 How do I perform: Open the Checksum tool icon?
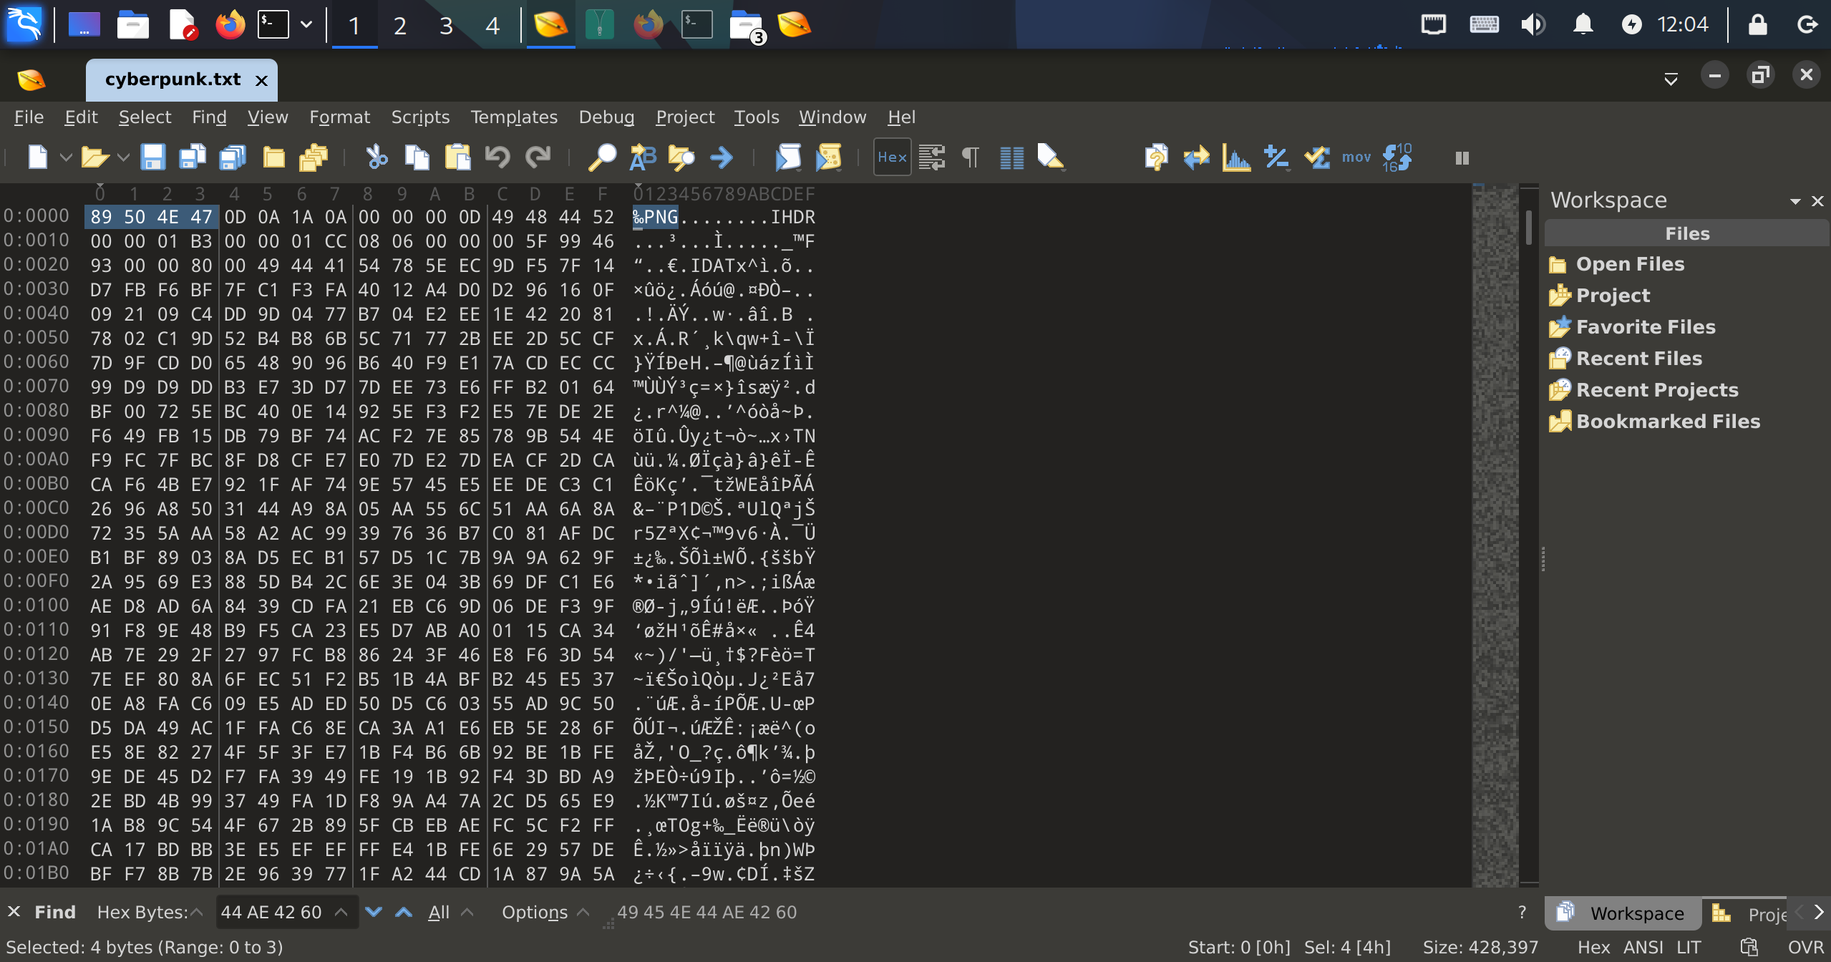click(x=1316, y=157)
